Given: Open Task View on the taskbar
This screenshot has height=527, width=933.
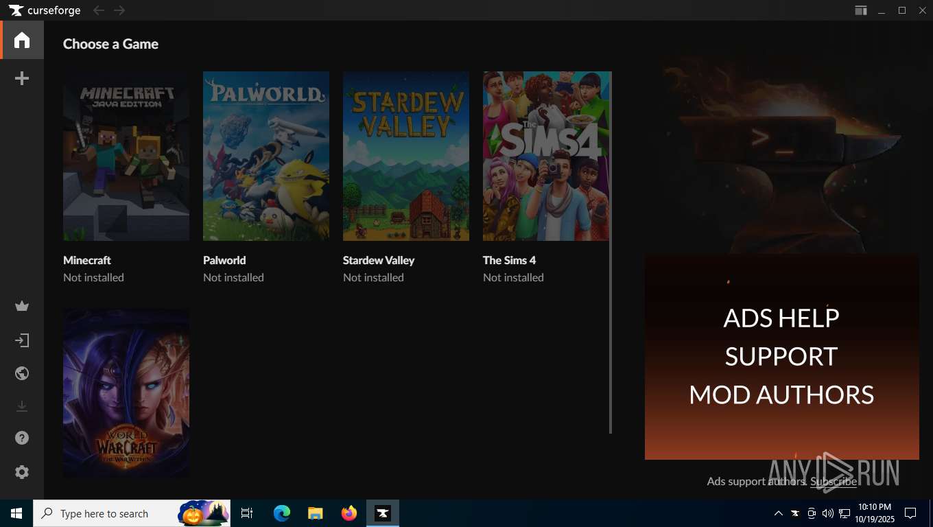Looking at the screenshot, I should tap(247, 513).
